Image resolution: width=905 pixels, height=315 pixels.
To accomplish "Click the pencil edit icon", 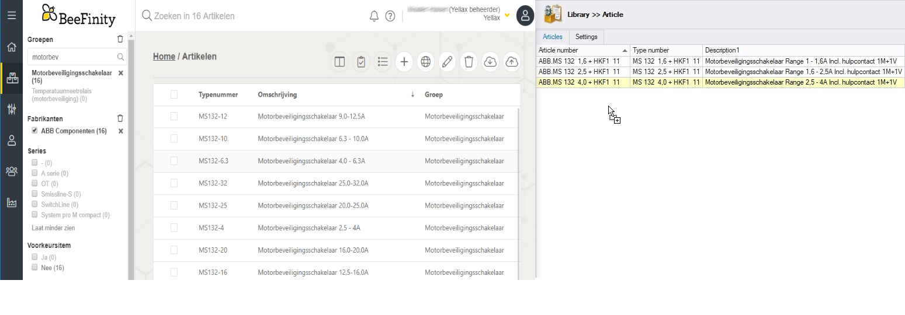I will coord(447,62).
